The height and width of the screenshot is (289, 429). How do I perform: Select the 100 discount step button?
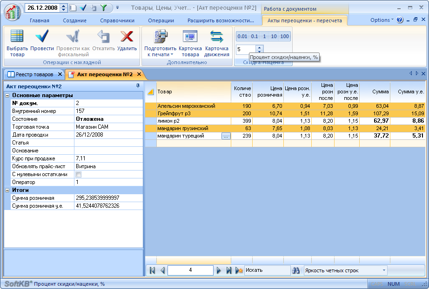(x=284, y=36)
